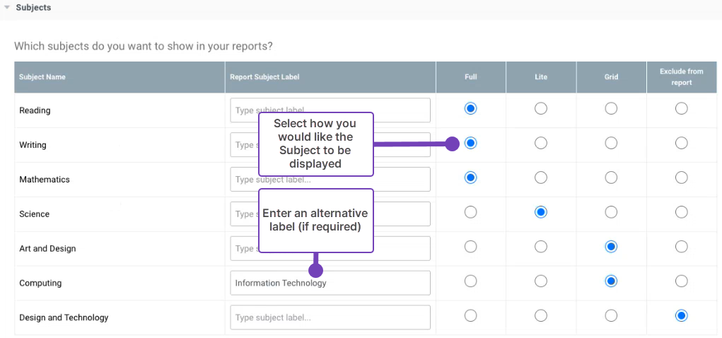Click the Exclude from report column header

click(x=681, y=77)
